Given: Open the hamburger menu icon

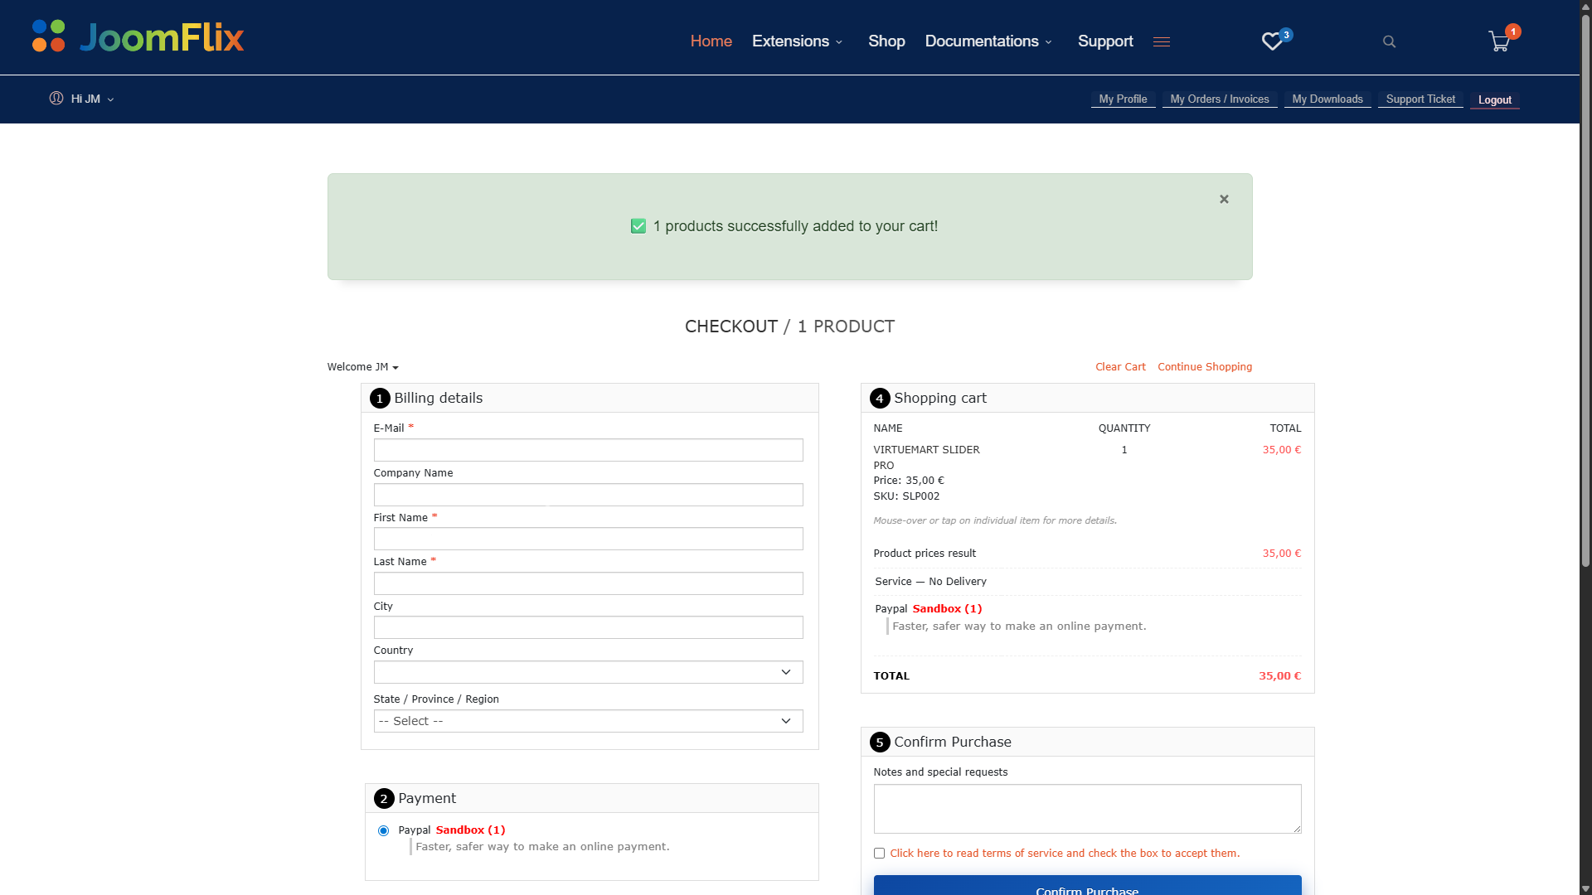Looking at the screenshot, I should click(1161, 41).
